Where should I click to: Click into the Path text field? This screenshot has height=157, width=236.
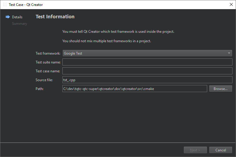tap(134, 89)
